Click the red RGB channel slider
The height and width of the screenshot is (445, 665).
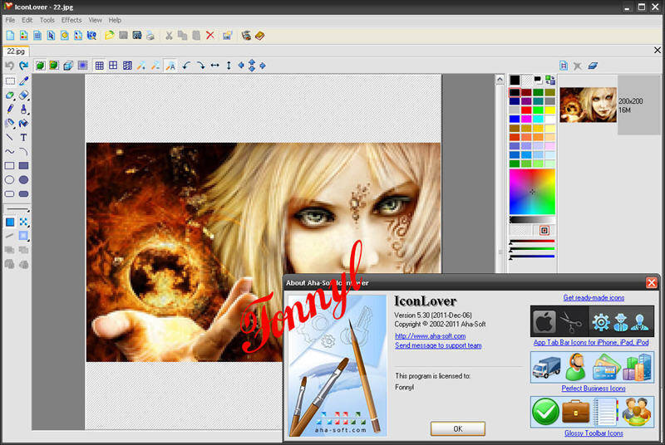point(532,242)
